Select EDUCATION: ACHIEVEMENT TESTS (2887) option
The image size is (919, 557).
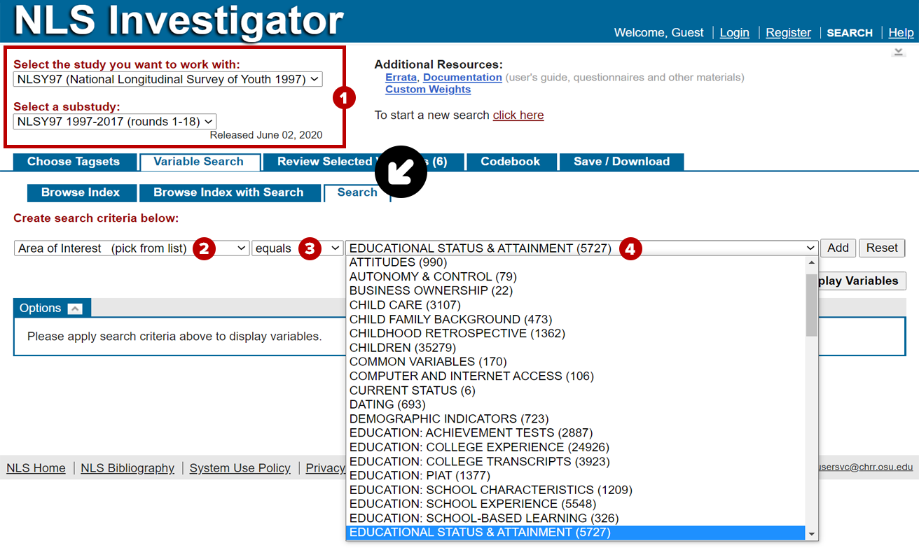click(x=576, y=432)
